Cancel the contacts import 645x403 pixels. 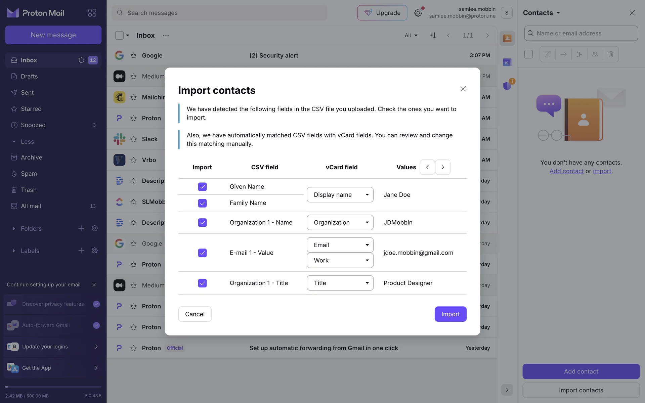coord(195,314)
